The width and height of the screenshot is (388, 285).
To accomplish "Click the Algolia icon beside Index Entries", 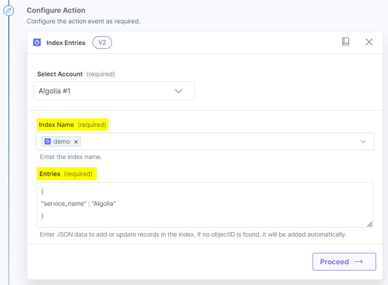I will click(x=37, y=43).
